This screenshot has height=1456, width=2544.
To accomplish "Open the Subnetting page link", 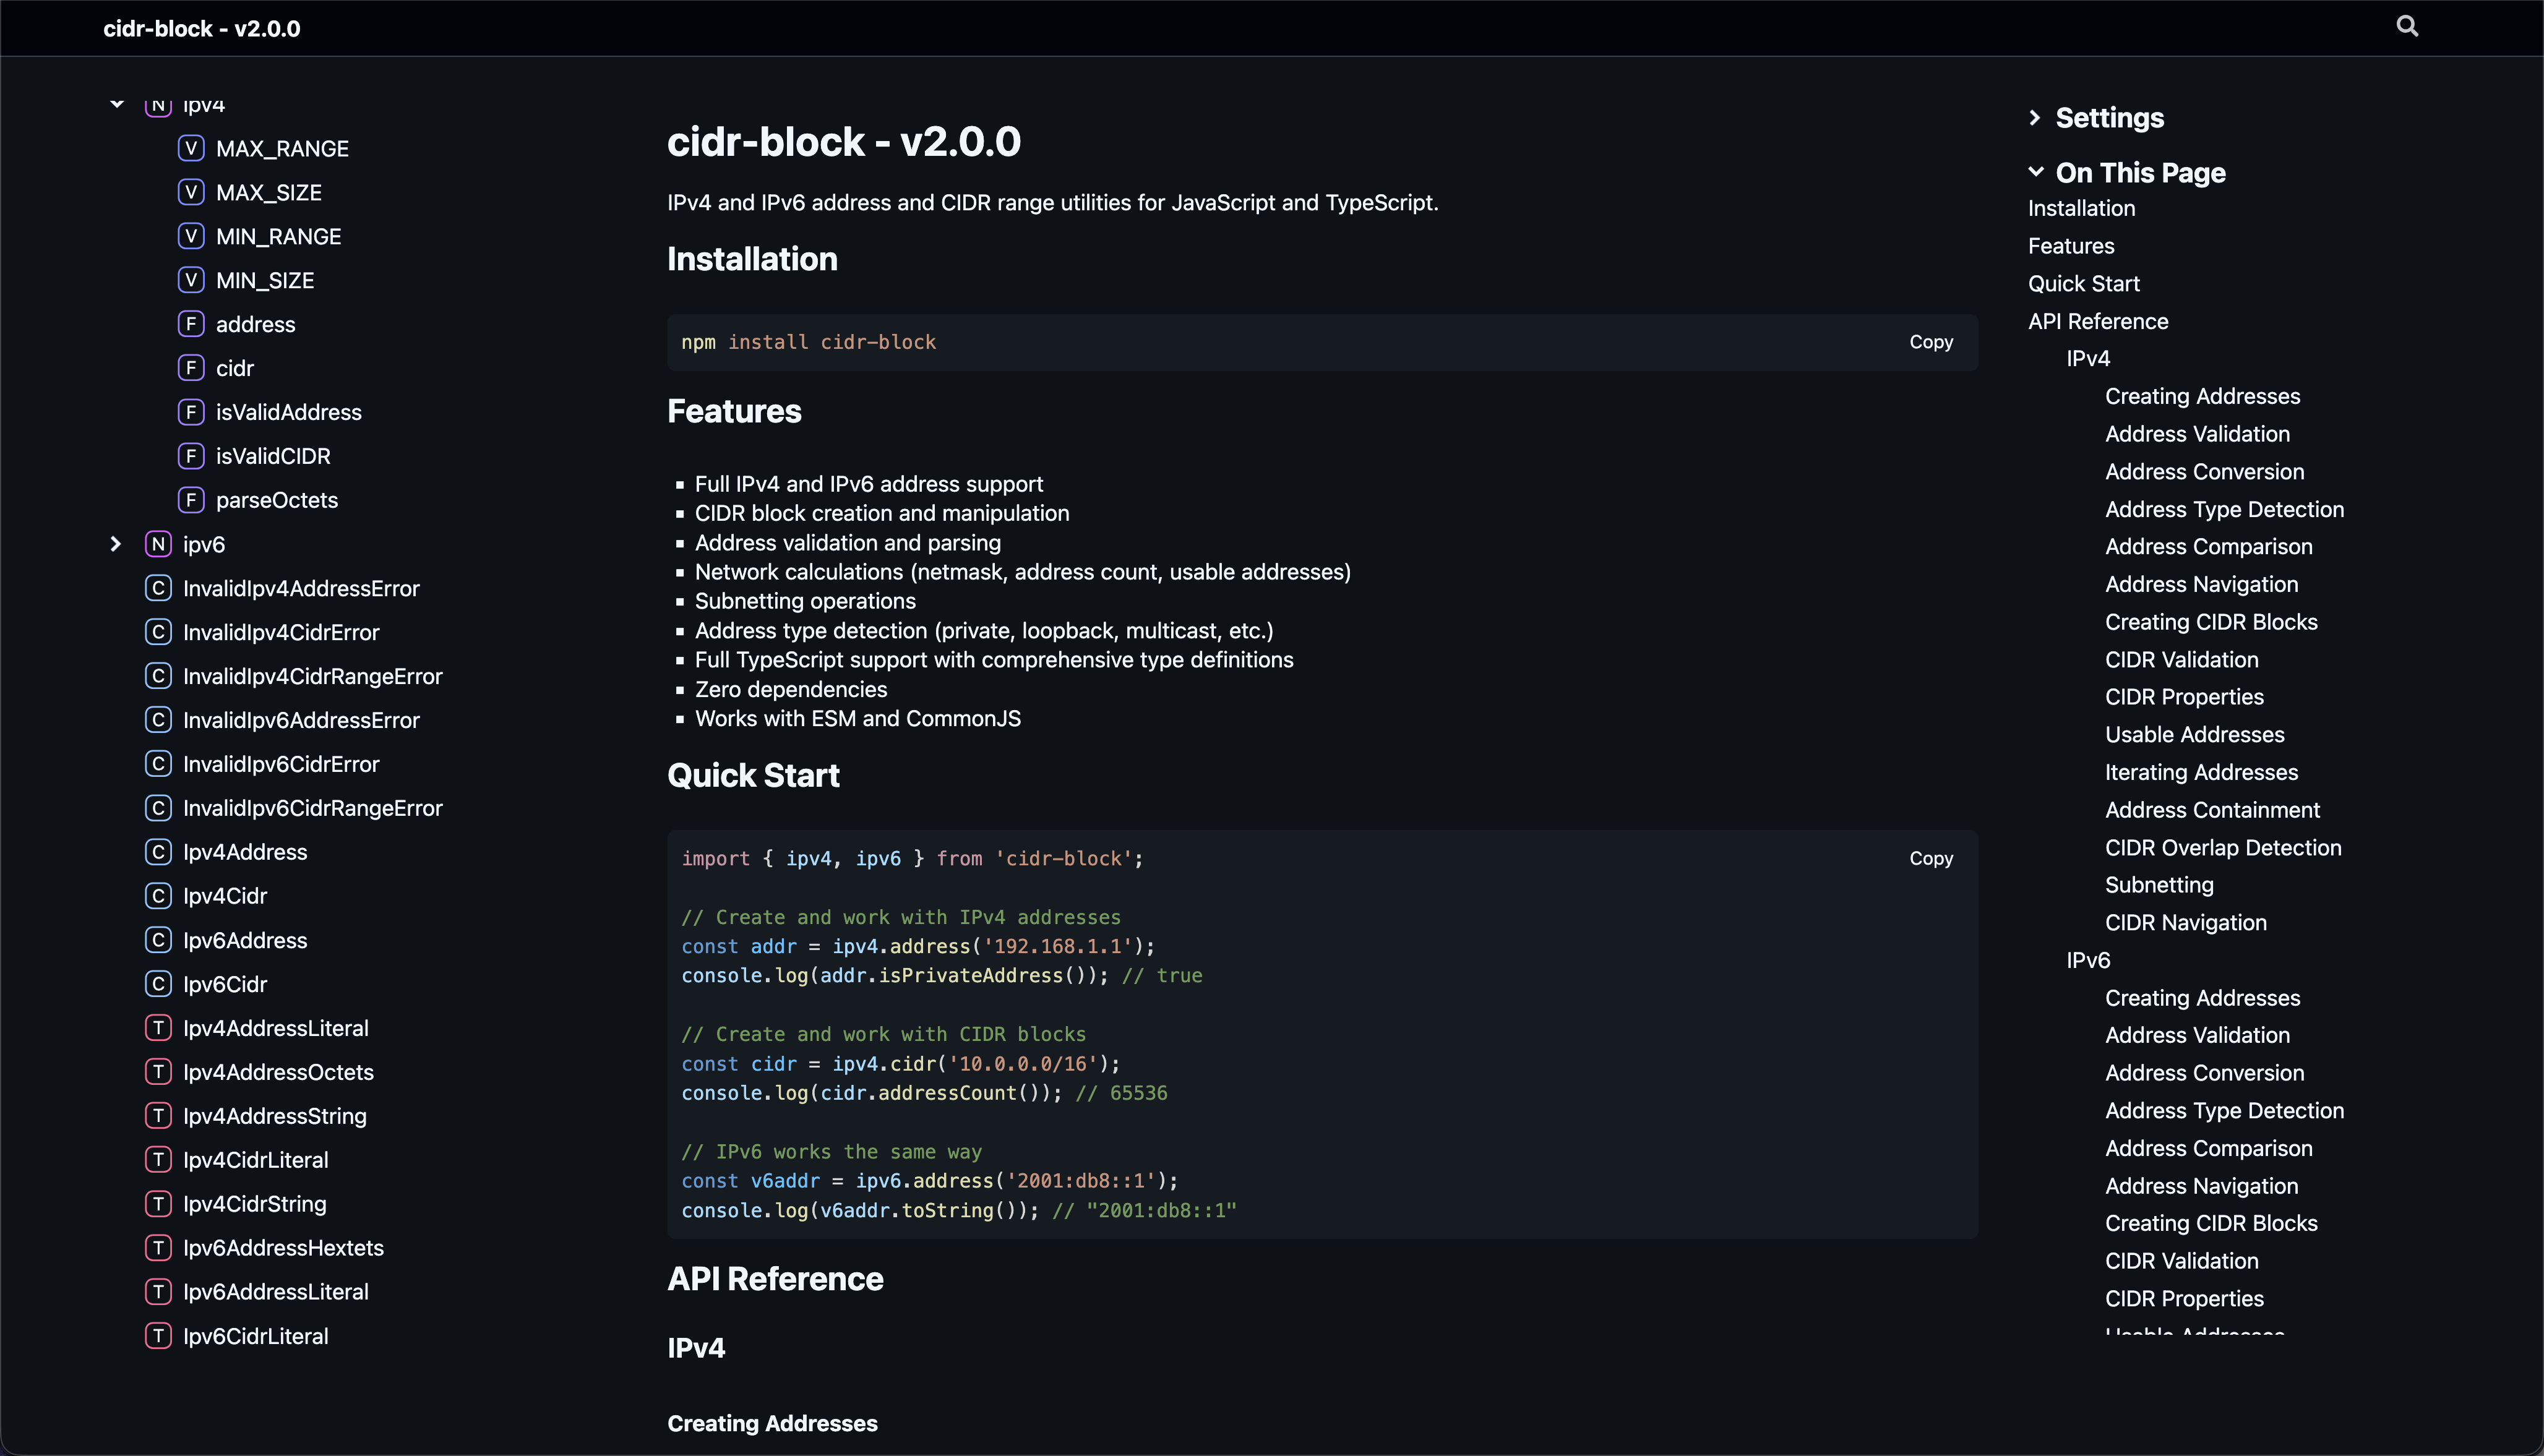I will (x=2159, y=884).
